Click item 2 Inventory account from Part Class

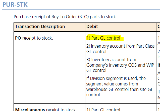(120, 49)
